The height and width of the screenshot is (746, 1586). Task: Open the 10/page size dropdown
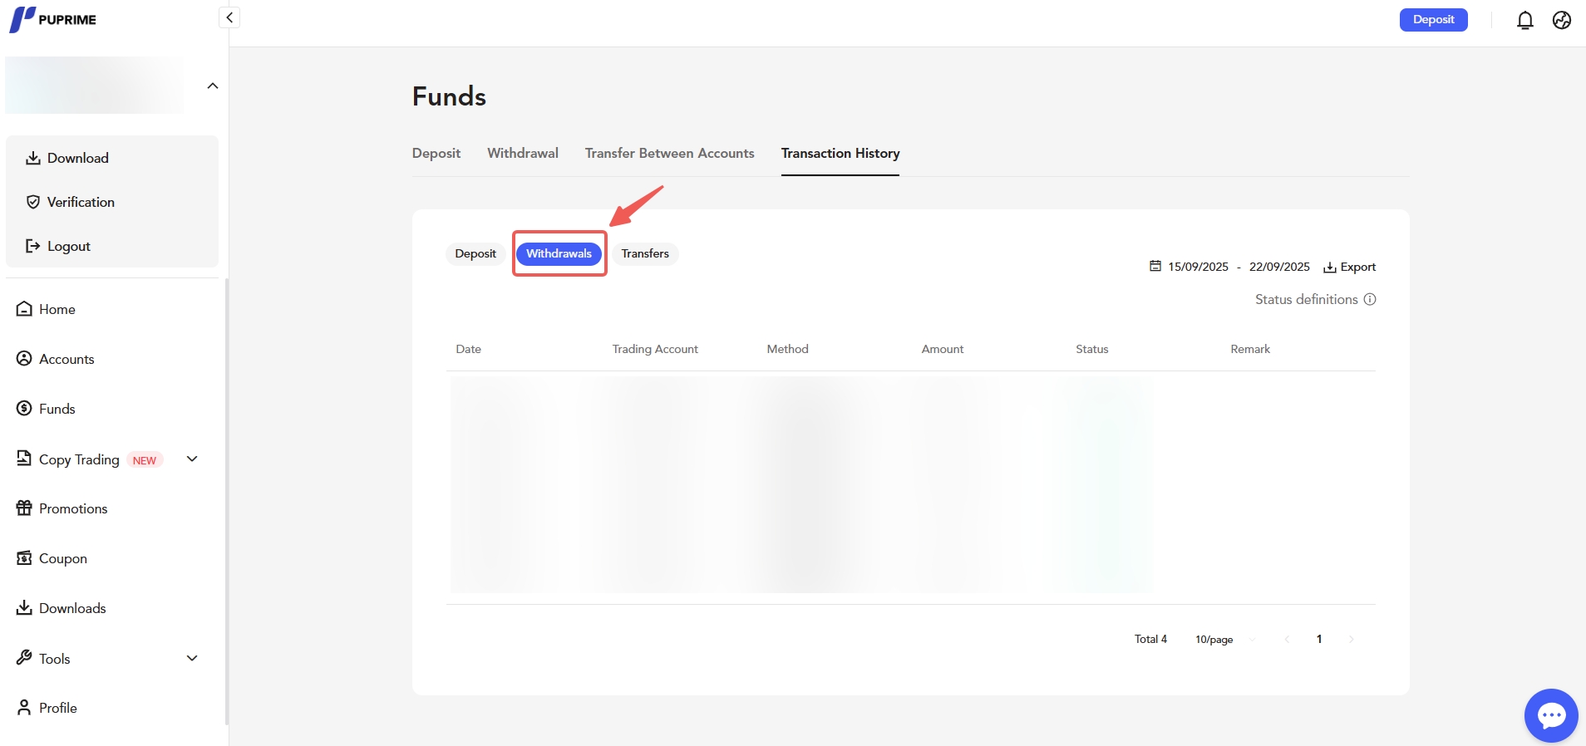1224,639
